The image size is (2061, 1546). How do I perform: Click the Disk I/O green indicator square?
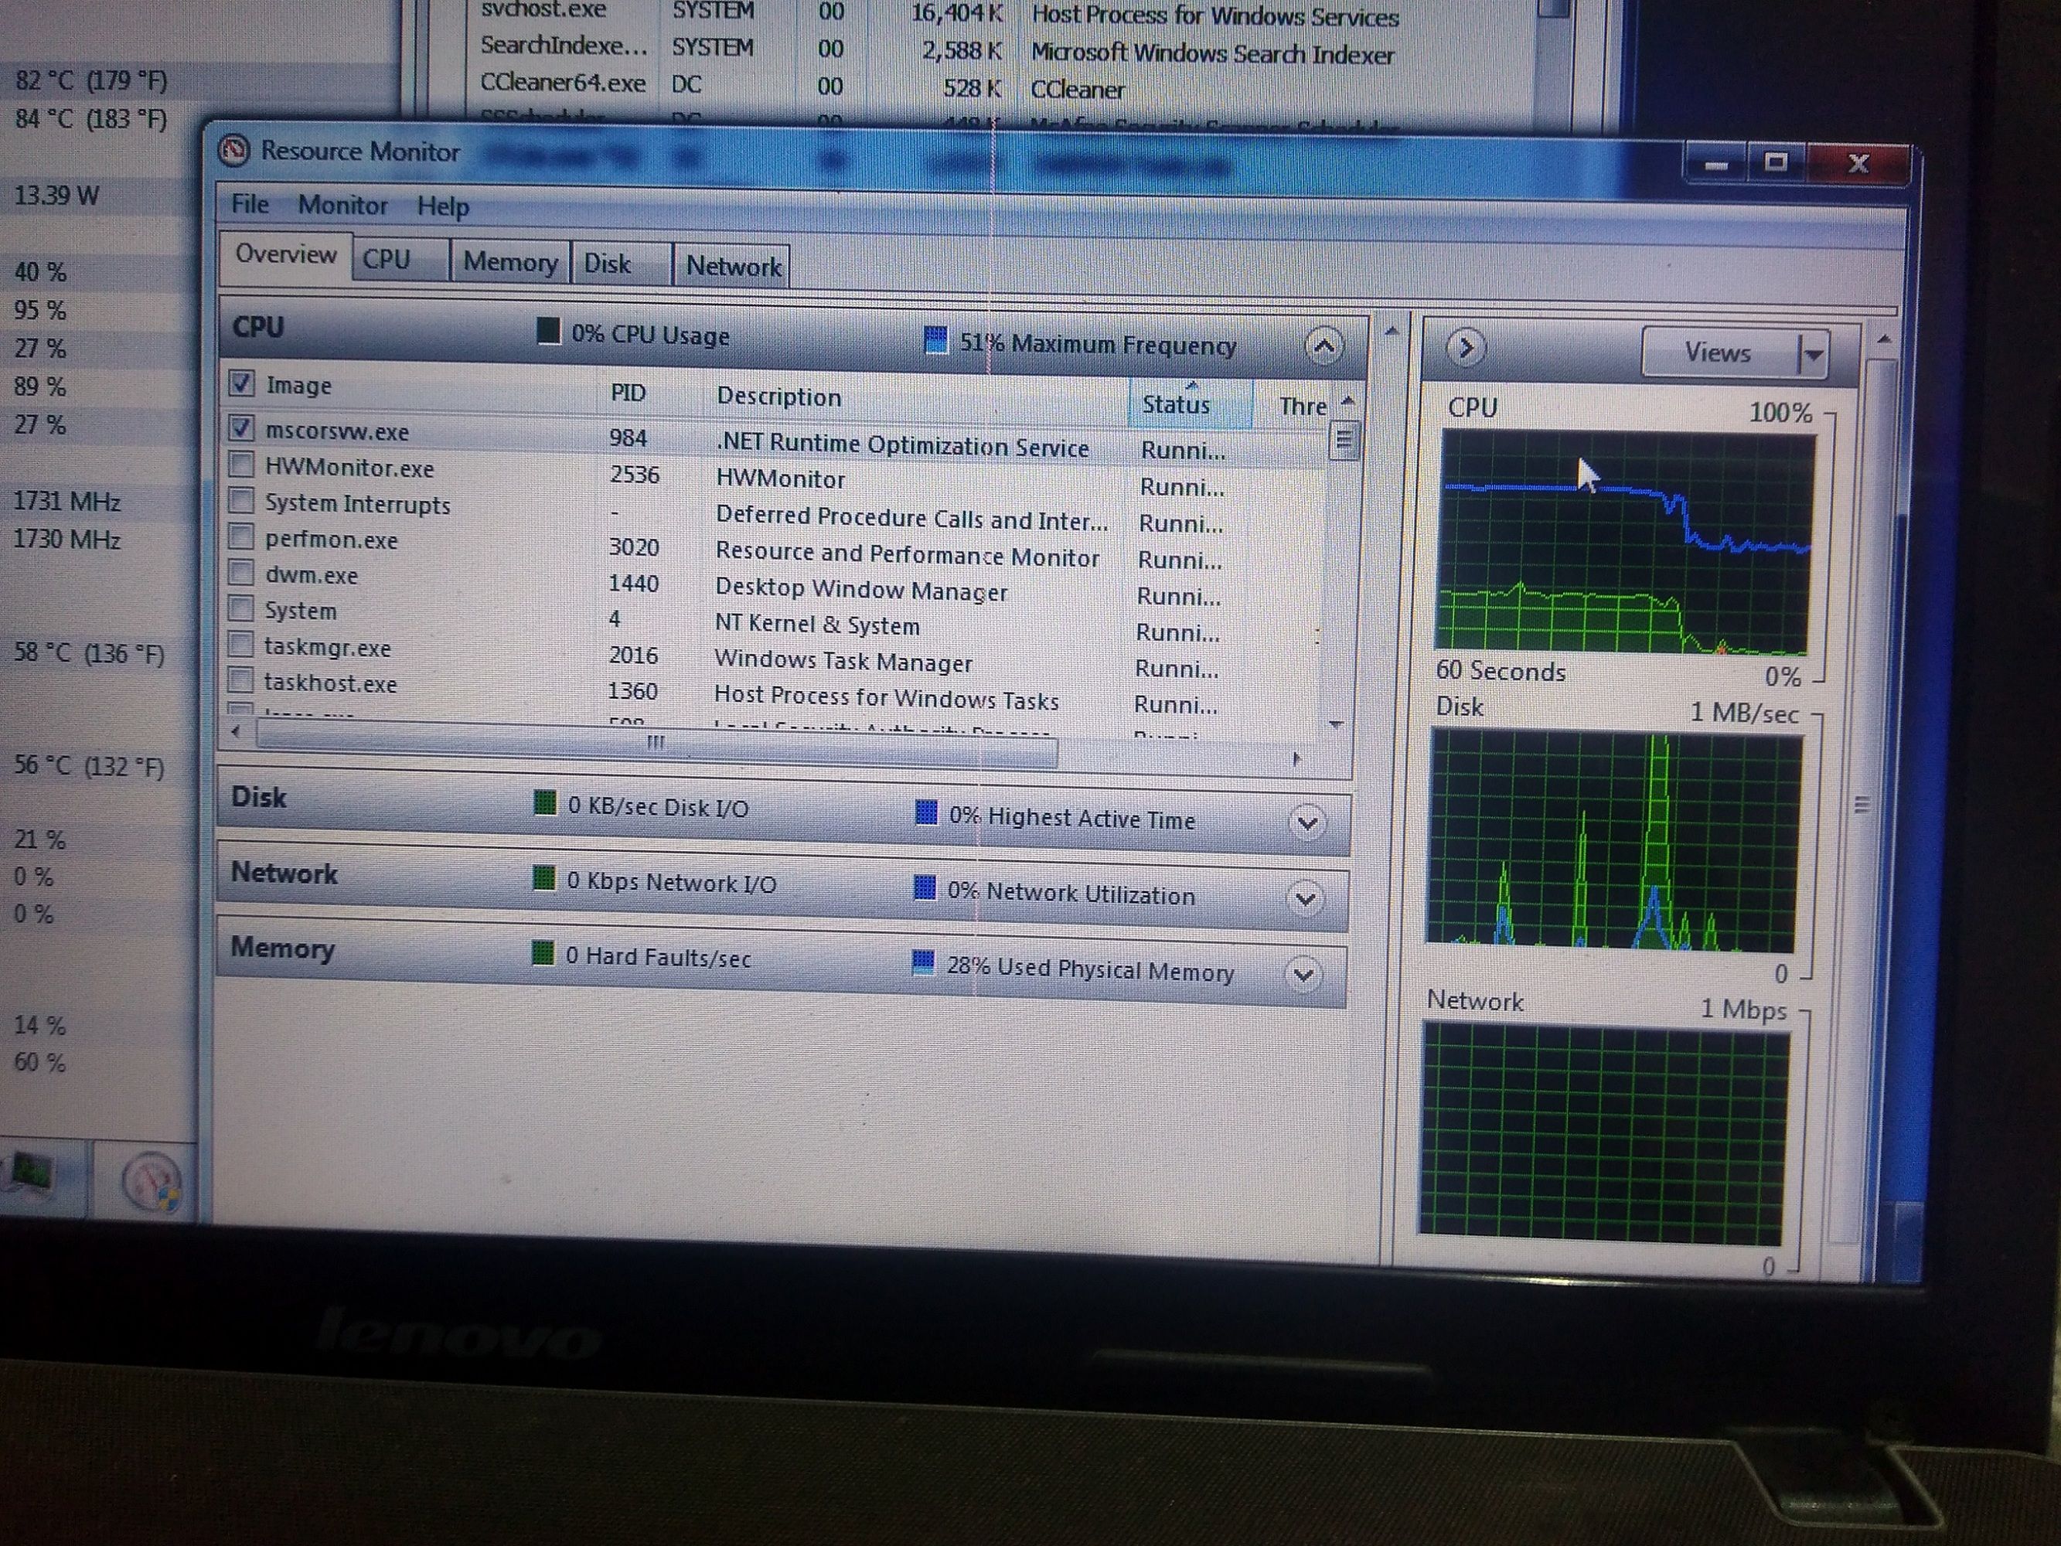click(x=544, y=803)
